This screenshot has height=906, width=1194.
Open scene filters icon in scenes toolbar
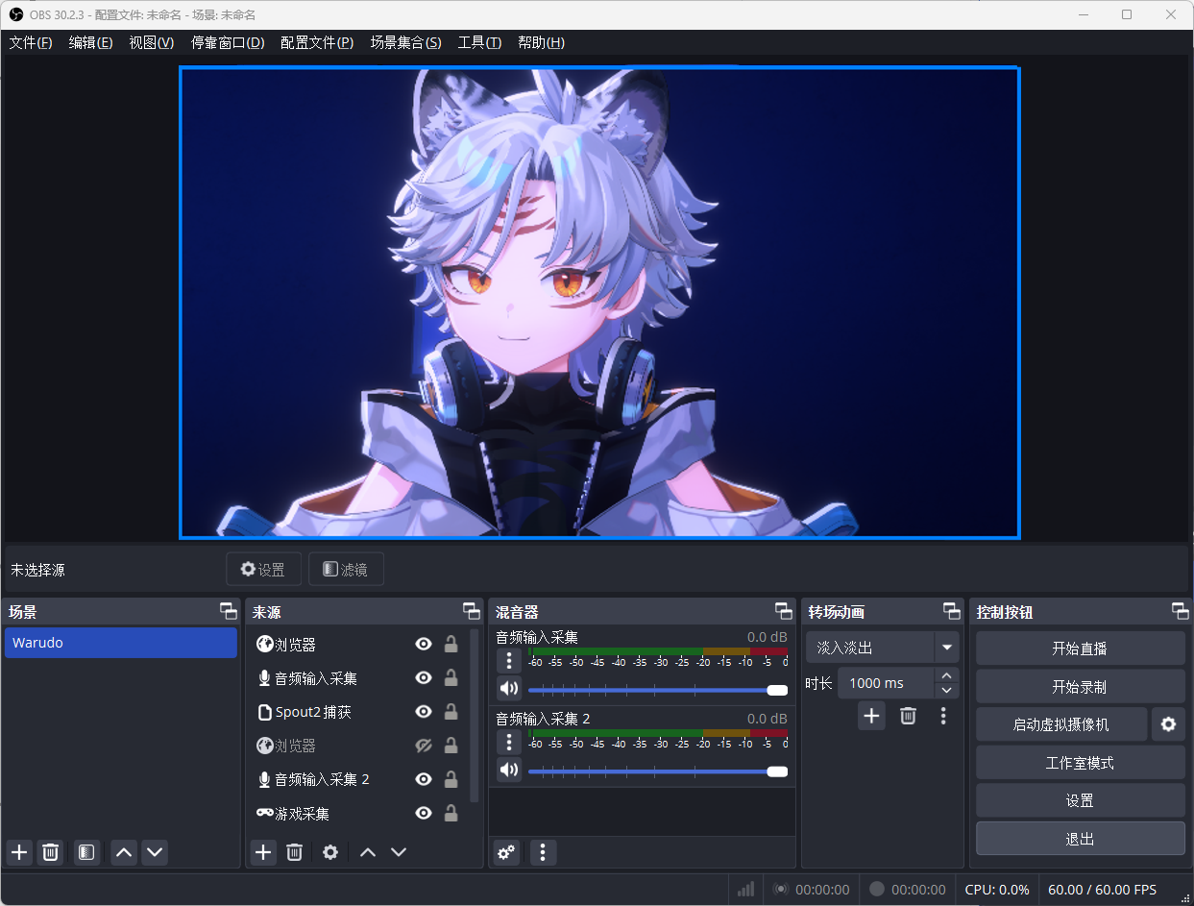click(x=86, y=852)
